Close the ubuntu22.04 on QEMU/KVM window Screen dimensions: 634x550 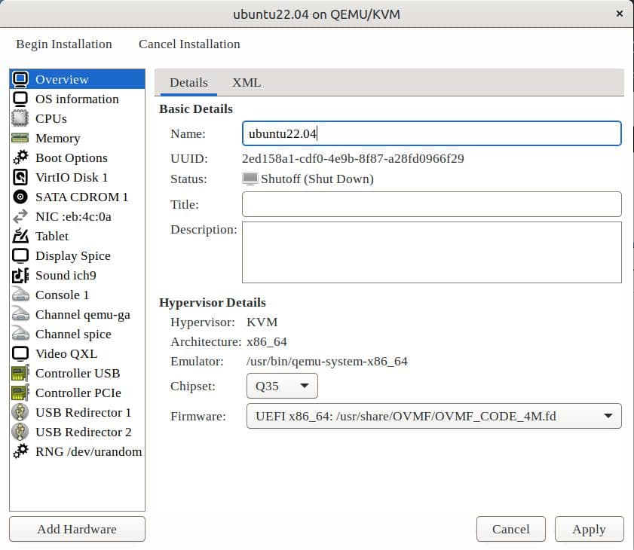[619, 14]
